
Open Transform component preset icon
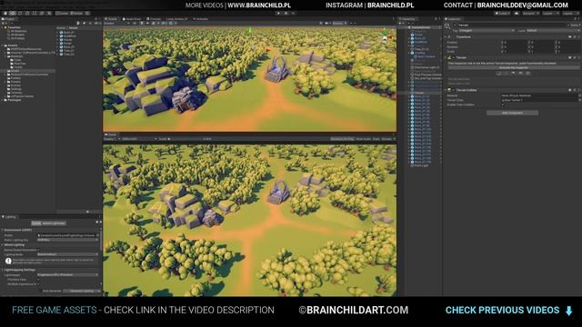(x=575, y=37)
